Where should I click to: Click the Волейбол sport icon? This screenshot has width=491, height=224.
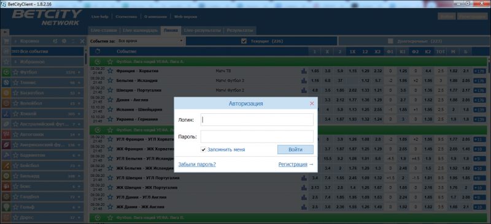click(x=6, y=103)
